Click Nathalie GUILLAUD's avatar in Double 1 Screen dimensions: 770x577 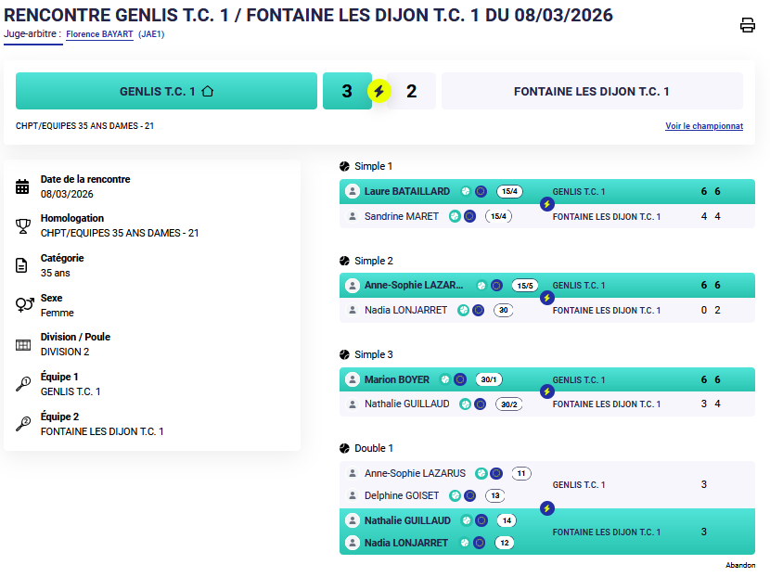click(353, 520)
